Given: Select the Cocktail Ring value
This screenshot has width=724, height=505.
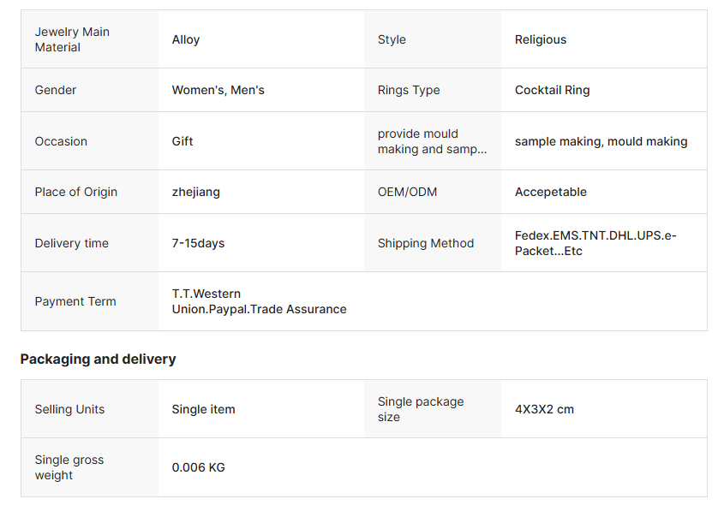Looking at the screenshot, I should click(553, 90).
